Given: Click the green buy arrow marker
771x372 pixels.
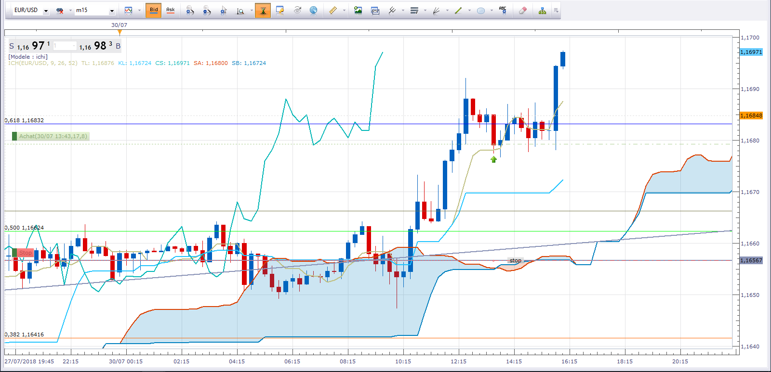Looking at the screenshot, I should (x=493, y=159).
